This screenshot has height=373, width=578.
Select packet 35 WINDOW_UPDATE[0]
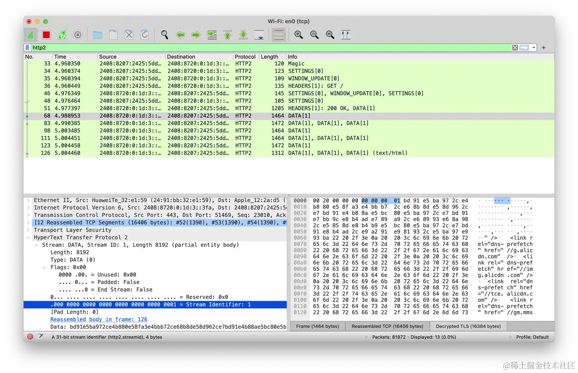click(289, 79)
